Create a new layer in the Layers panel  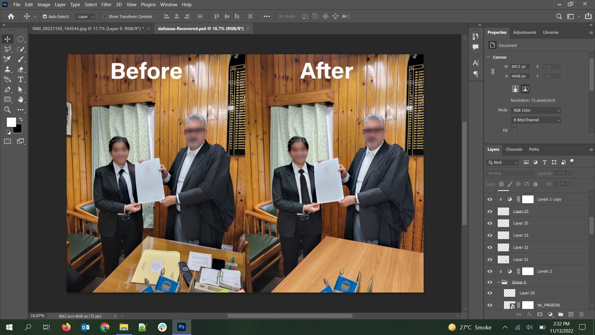[x=571, y=314]
